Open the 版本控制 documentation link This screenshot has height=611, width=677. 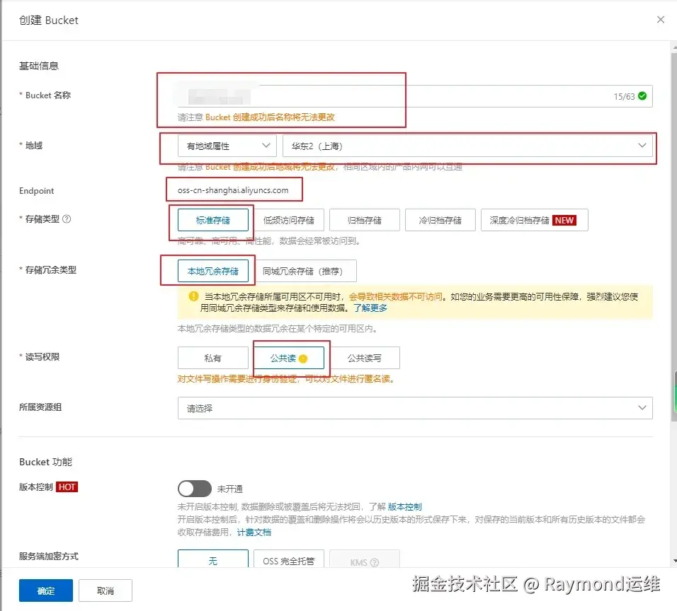click(404, 506)
